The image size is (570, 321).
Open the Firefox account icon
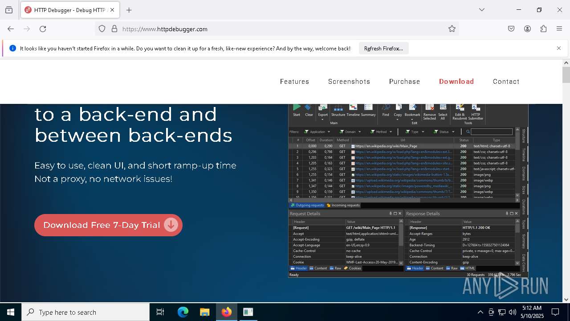[x=527, y=29]
